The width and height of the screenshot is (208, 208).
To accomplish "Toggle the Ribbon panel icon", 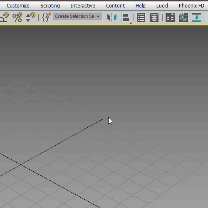I will point(170,17).
